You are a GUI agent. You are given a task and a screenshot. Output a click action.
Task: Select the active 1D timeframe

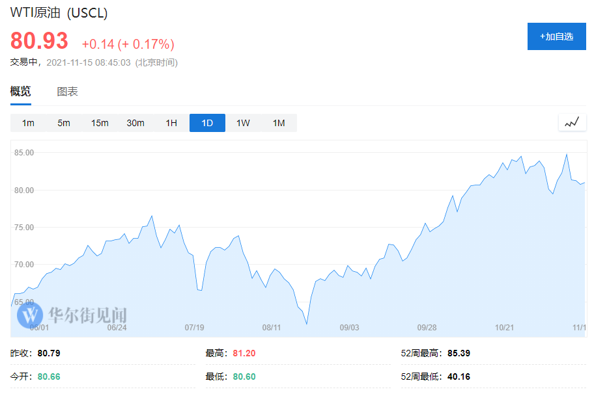[x=207, y=123]
